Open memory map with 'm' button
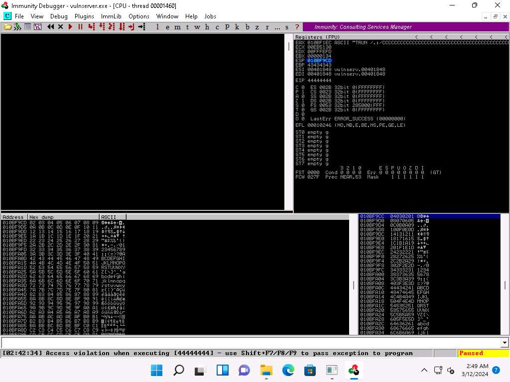This screenshot has height=382, width=510. click(x=177, y=27)
